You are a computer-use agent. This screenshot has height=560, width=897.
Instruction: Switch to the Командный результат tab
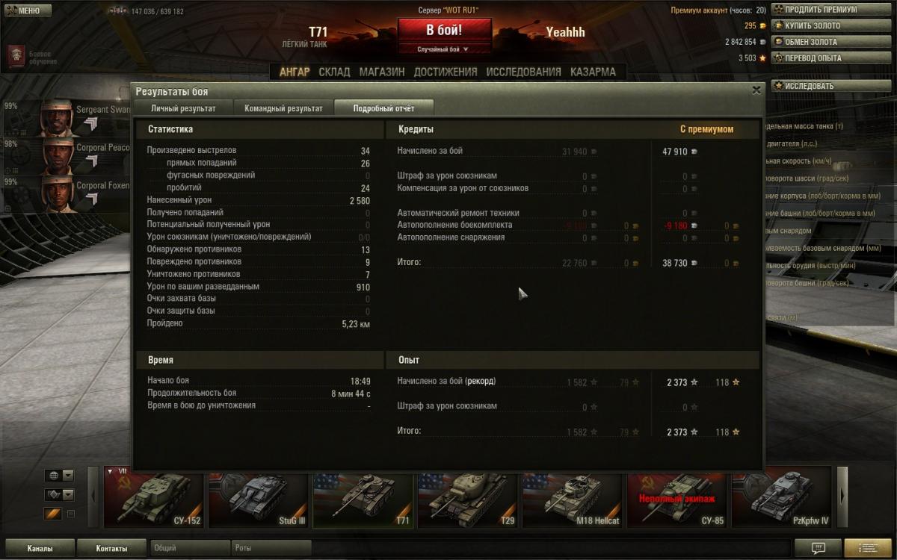[283, 108]
